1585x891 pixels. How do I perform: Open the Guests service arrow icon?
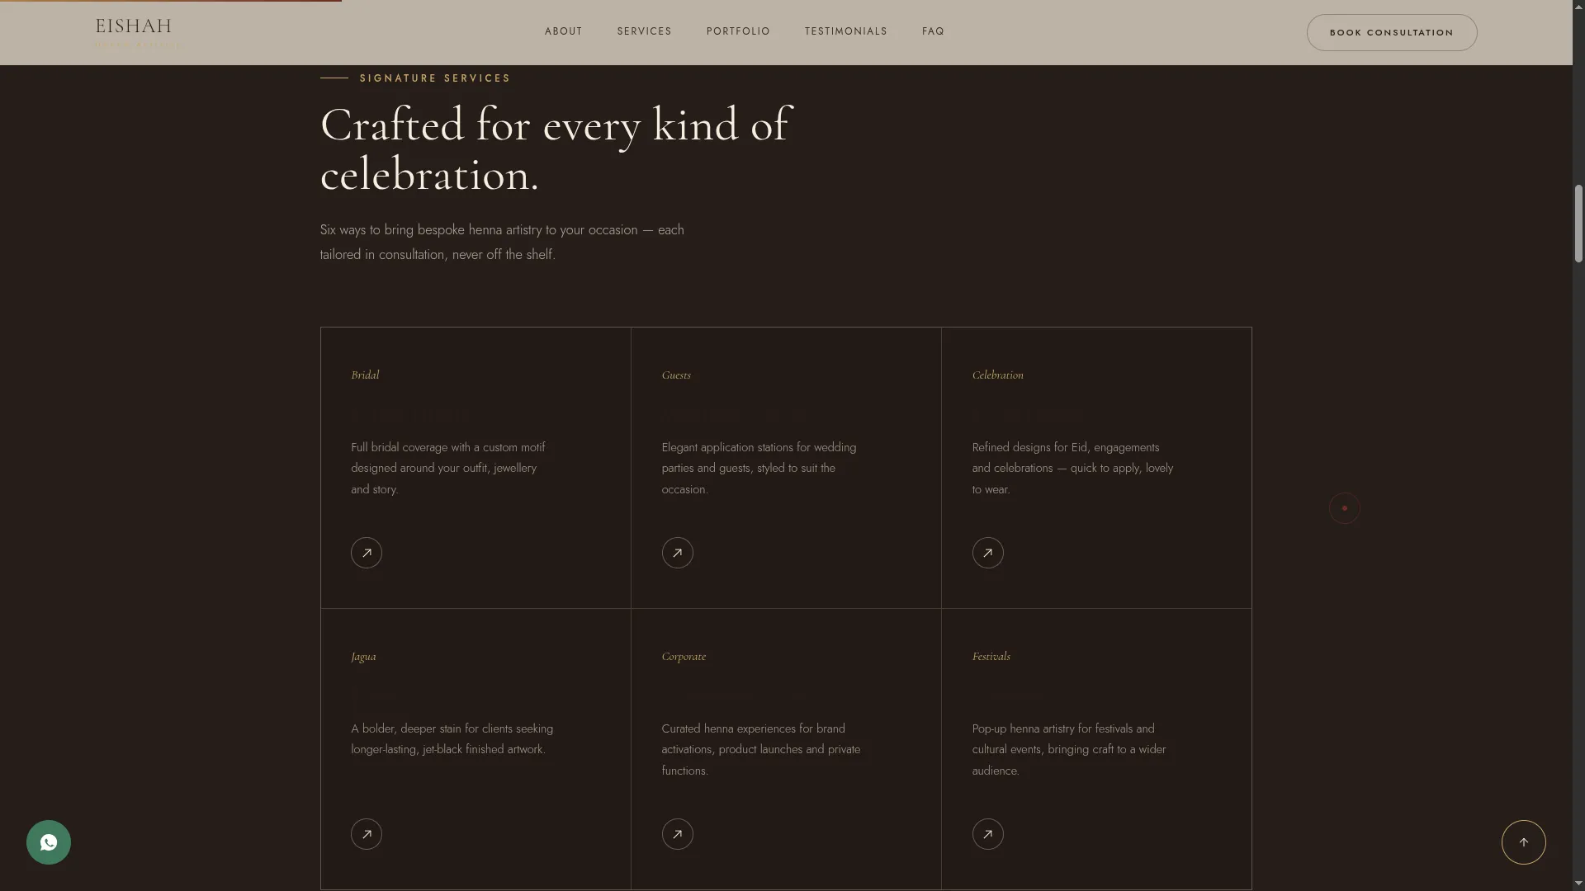point(677,553)
